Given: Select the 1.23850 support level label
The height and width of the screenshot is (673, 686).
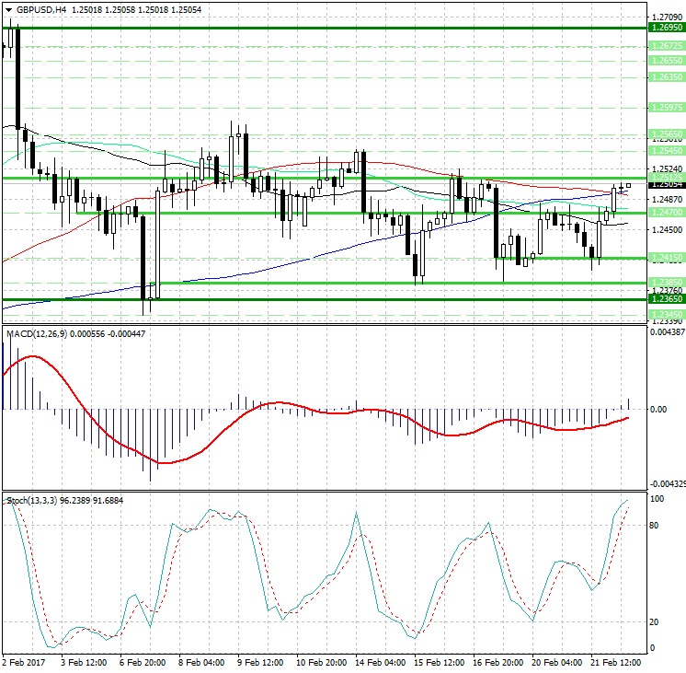Looking at the screenshot, I should click(667, 282).
